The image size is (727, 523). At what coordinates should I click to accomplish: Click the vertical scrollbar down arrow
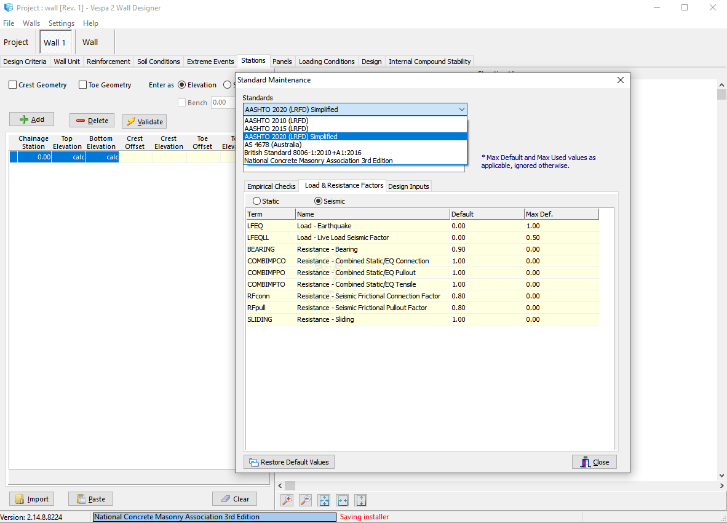[721, 475]
